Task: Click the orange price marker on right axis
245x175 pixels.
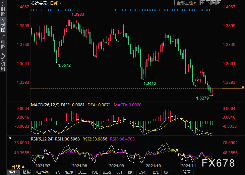Action: click(243, 87)
